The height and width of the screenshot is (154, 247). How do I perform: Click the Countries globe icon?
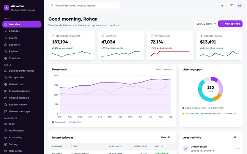click(x=6, y=58)
